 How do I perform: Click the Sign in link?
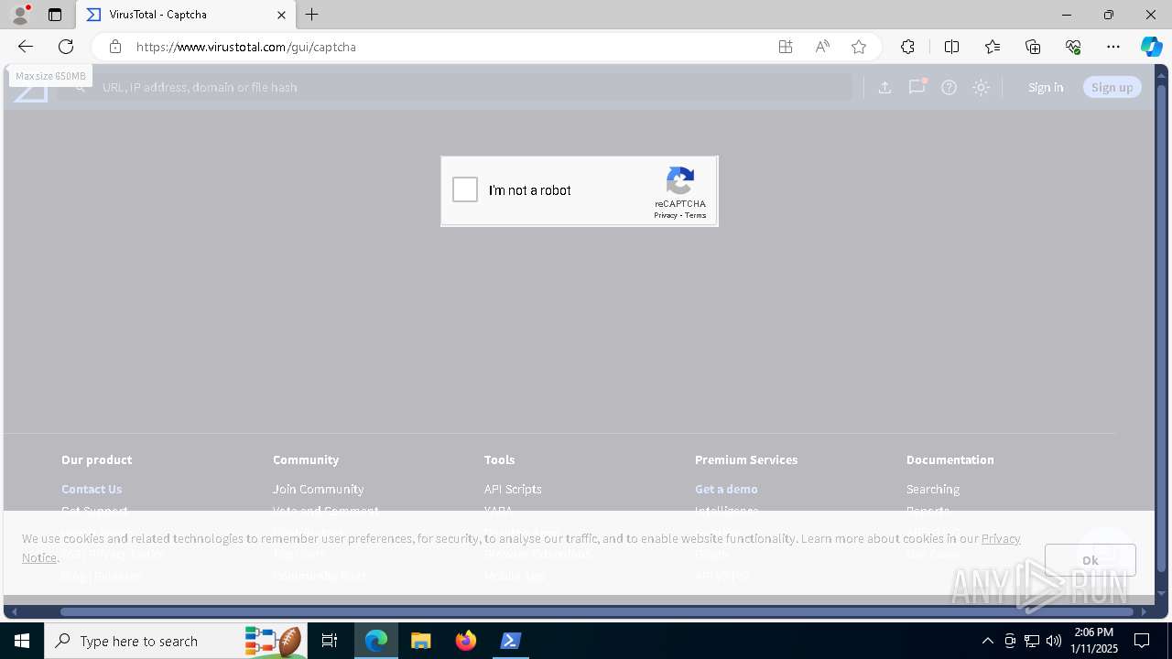click(x=1046, y=87)
